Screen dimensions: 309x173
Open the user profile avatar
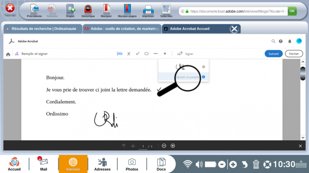coord(299,41)
